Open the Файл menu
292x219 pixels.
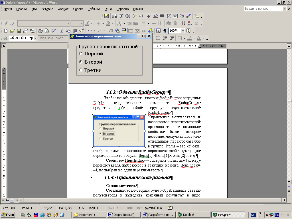tap(8, 9)
